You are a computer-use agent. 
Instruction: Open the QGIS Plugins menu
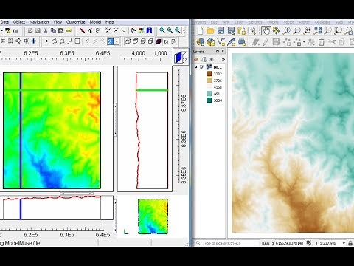pos(273,22)
